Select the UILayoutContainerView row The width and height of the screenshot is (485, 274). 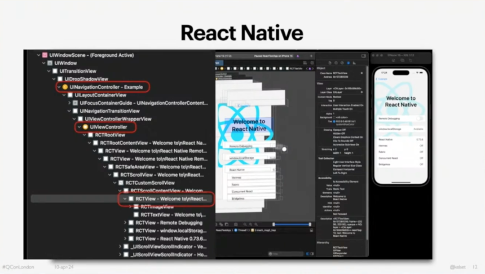(101, 95)
